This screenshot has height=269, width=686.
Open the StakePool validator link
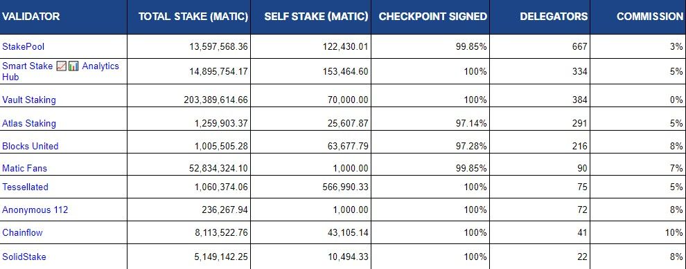[23, 46]
